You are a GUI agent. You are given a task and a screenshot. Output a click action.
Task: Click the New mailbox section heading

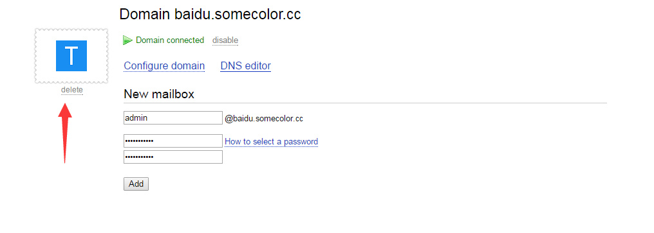click(x=159, y=94)
